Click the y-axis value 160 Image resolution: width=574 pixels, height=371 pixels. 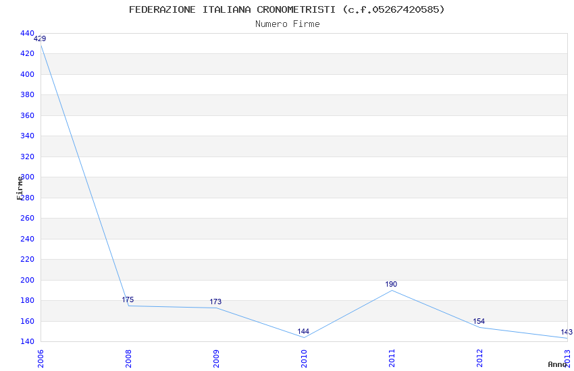(x=28, y=321)
